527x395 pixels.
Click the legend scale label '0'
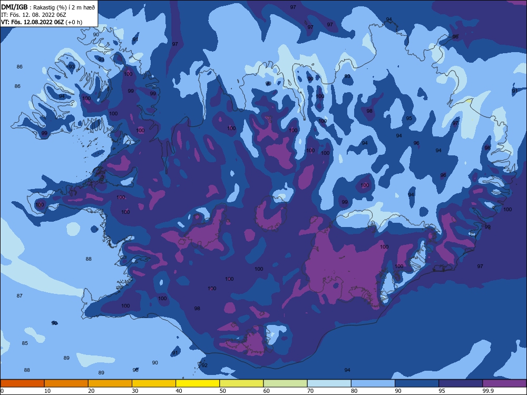[x=2, y=391]
